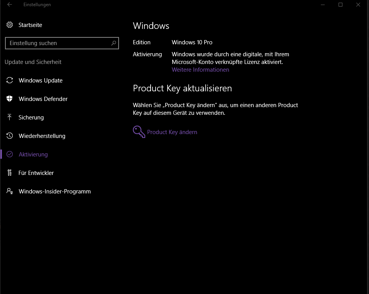Image resolution: width=369 pixels, height=294 pixels.
Task: Click the Update und Sicherheit category label
Action: 33,62
